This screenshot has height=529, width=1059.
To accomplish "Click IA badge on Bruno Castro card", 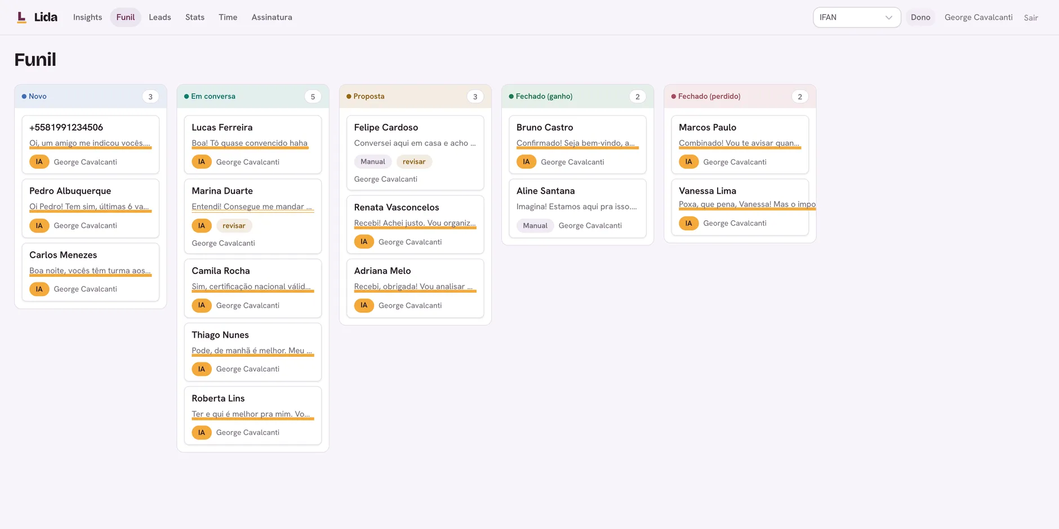I will (526, 162).
